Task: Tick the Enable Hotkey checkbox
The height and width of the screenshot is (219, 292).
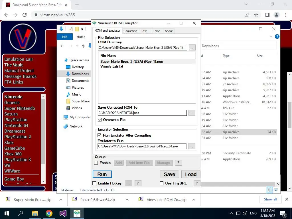Action: (94, 183)
